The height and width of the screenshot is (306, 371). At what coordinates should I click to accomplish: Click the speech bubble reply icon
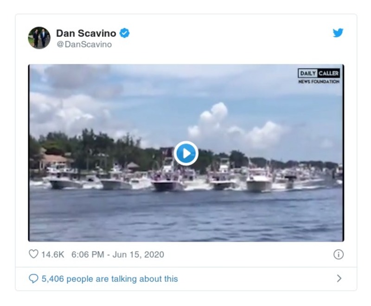pos(33,279)
